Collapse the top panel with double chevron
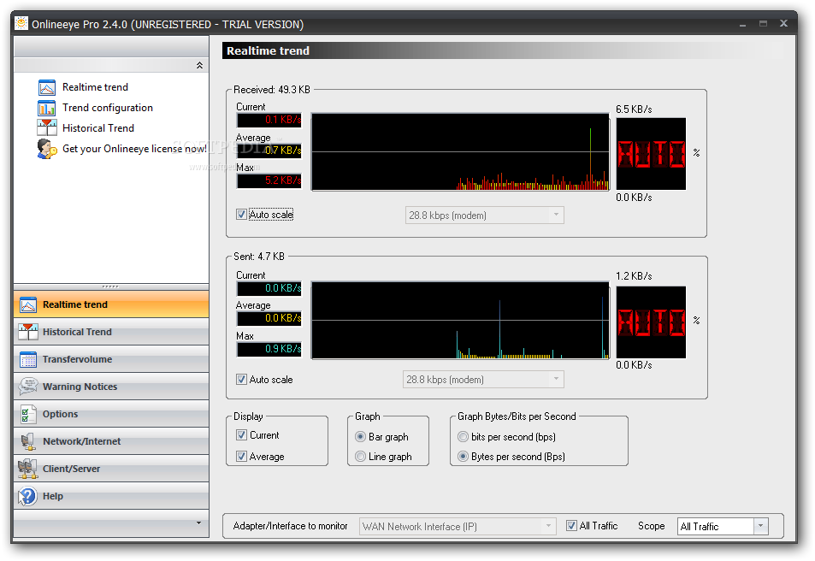Viewport: 815px width, 561px height. point(199,66)
